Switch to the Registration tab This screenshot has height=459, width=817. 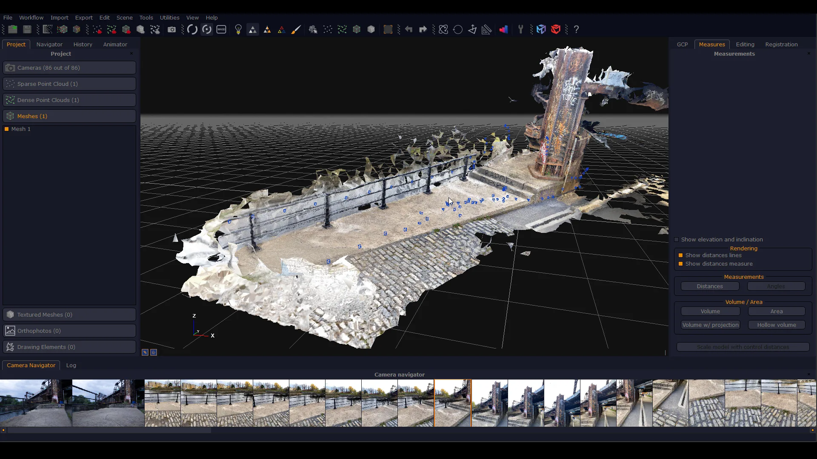pyautogui.click(x=781, y=44)
